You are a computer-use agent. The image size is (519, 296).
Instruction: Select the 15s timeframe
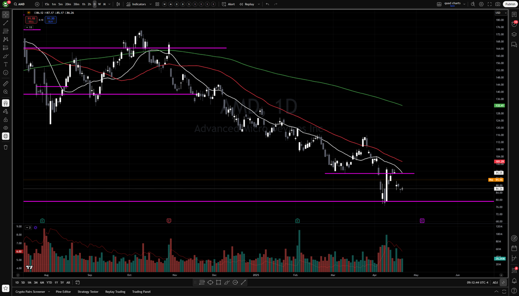click(x=47, y=4)
